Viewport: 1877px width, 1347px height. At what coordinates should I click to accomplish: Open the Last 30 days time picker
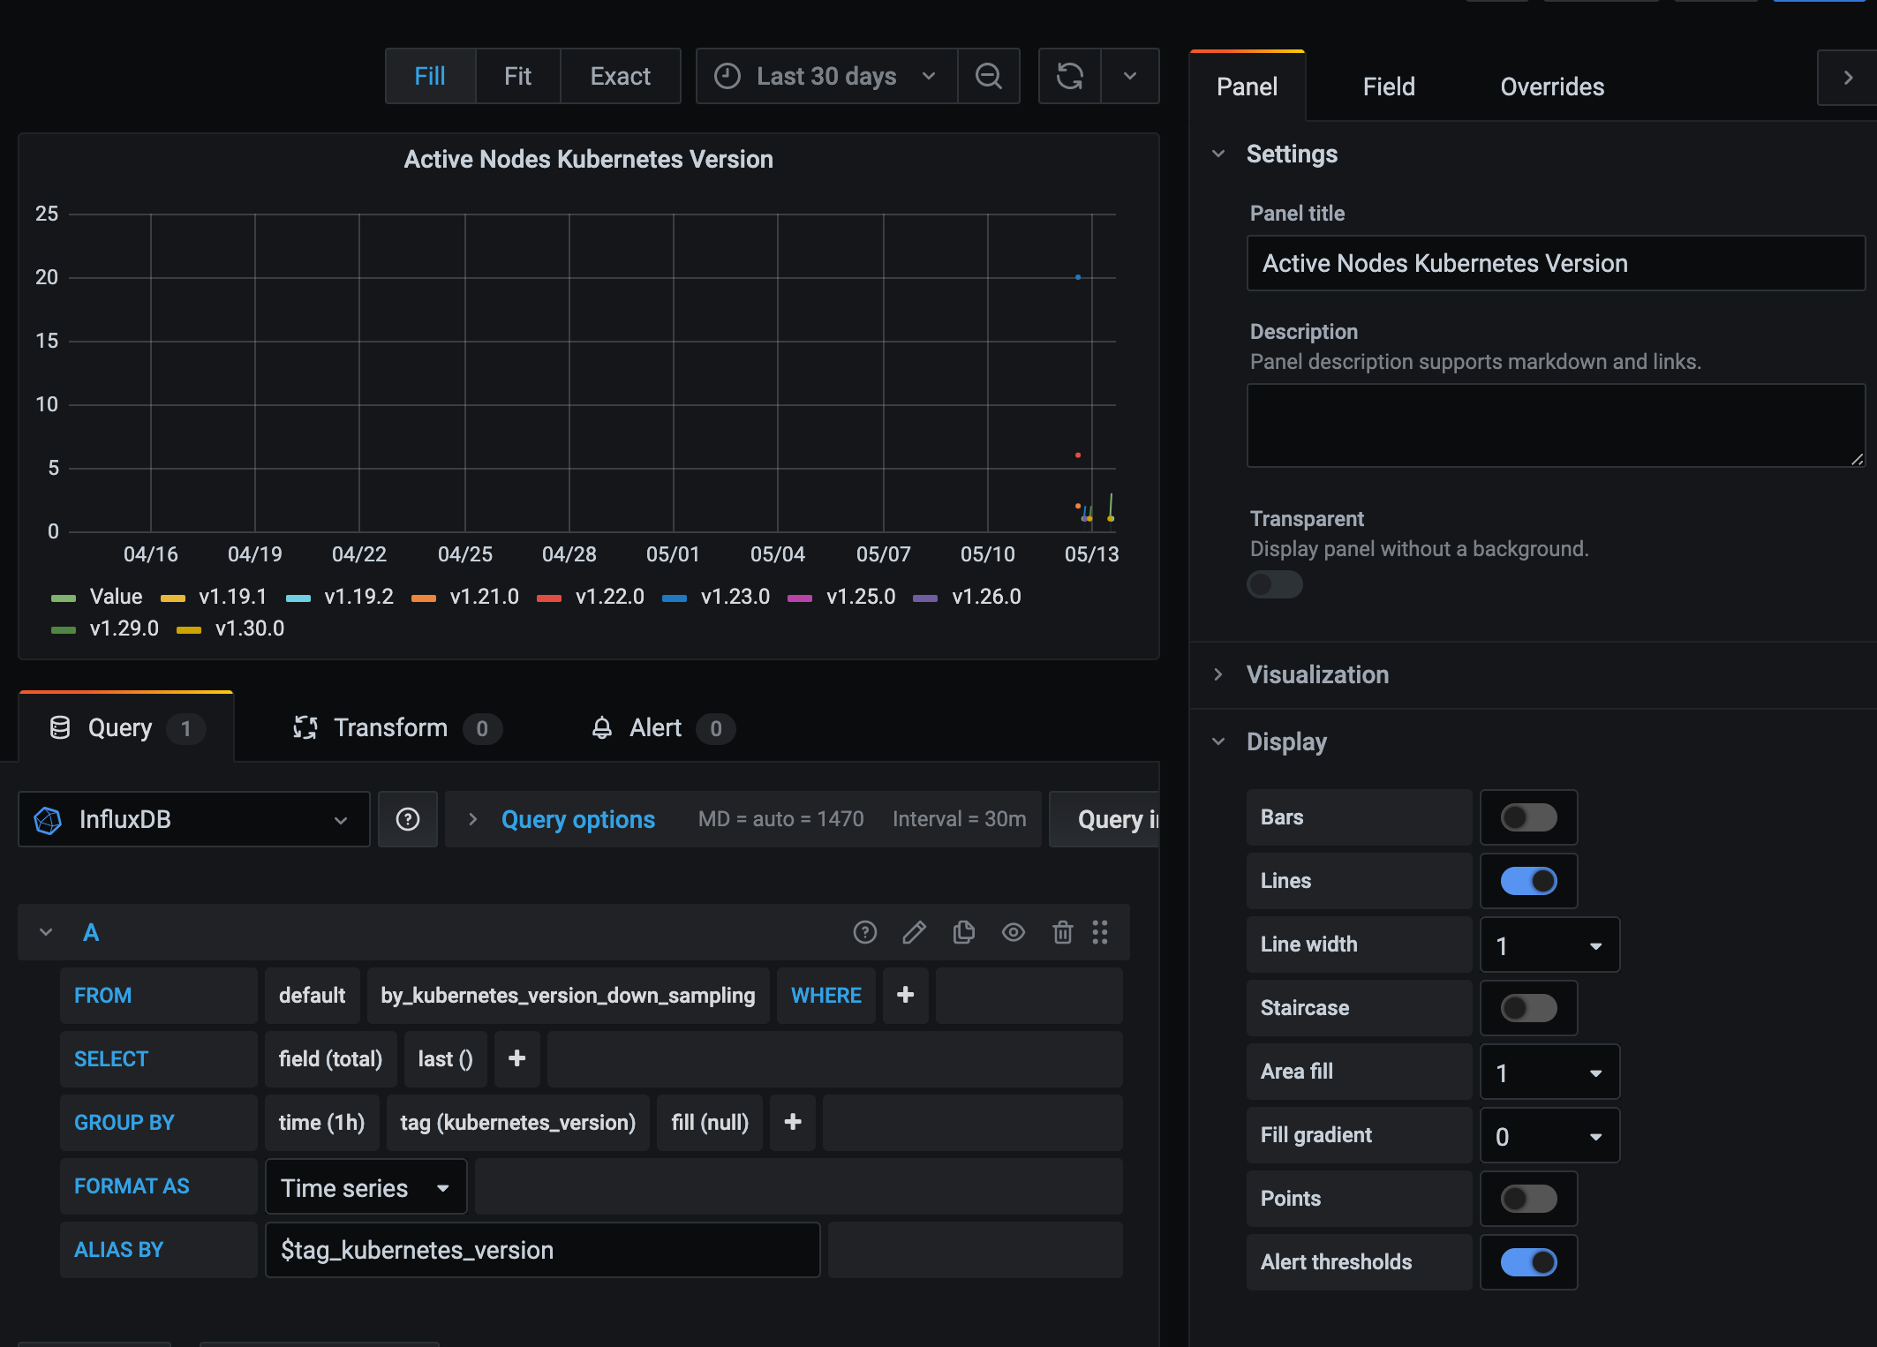(825, 76)
